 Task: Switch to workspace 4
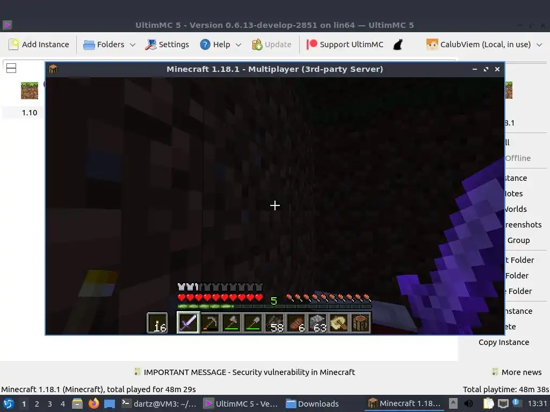63,404
